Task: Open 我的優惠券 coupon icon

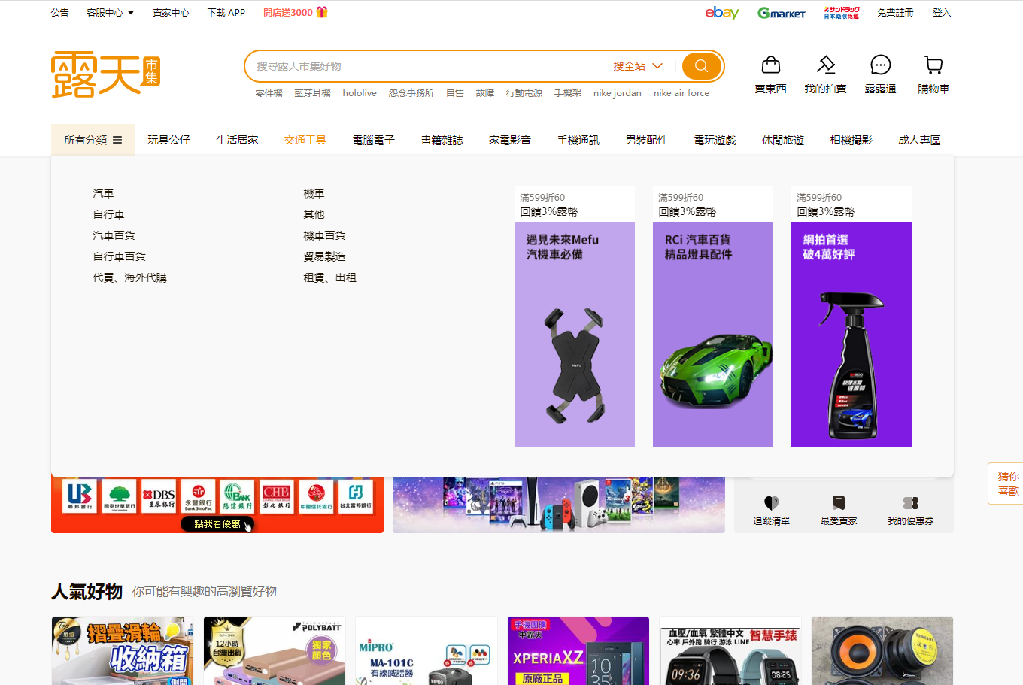Action: click(x=910, y=503)
